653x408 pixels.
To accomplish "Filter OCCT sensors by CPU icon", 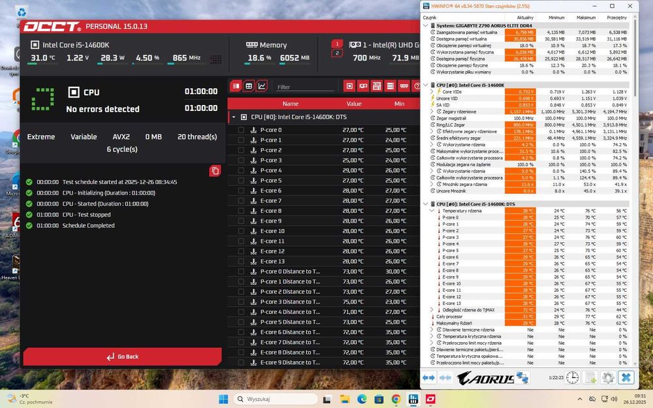I will tap(349, 86).
